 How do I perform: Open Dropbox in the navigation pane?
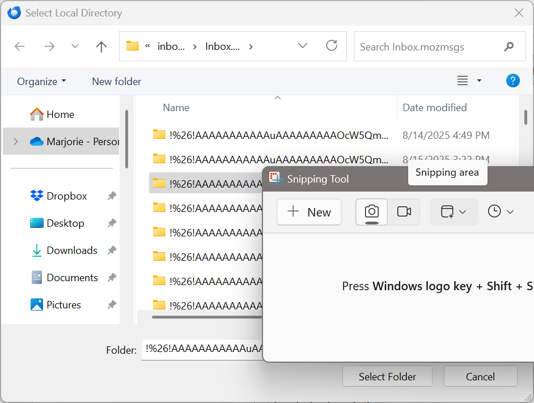click(x=66, y=196)
